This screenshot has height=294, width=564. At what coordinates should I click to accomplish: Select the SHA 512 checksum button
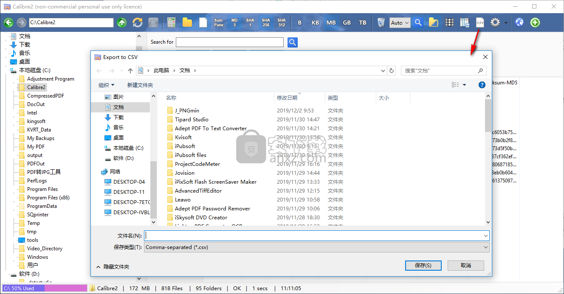point(282,22)
